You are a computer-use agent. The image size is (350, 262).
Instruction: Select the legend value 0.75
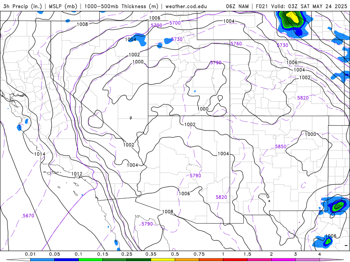pyautogui.click(x=199, y=254)
